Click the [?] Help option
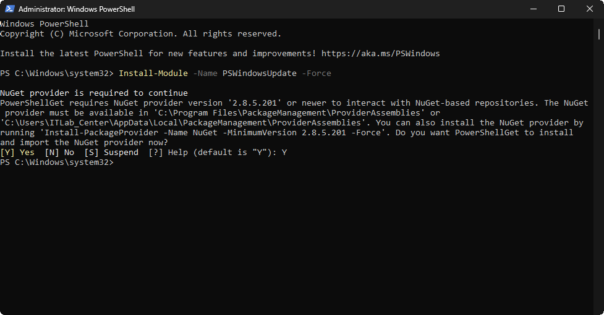This screenshot has height=315, width=604. pos(168,152)
